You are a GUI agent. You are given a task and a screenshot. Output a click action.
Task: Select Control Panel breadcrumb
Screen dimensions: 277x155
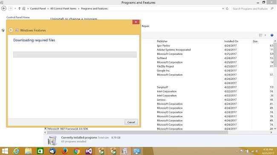(38, 8)
